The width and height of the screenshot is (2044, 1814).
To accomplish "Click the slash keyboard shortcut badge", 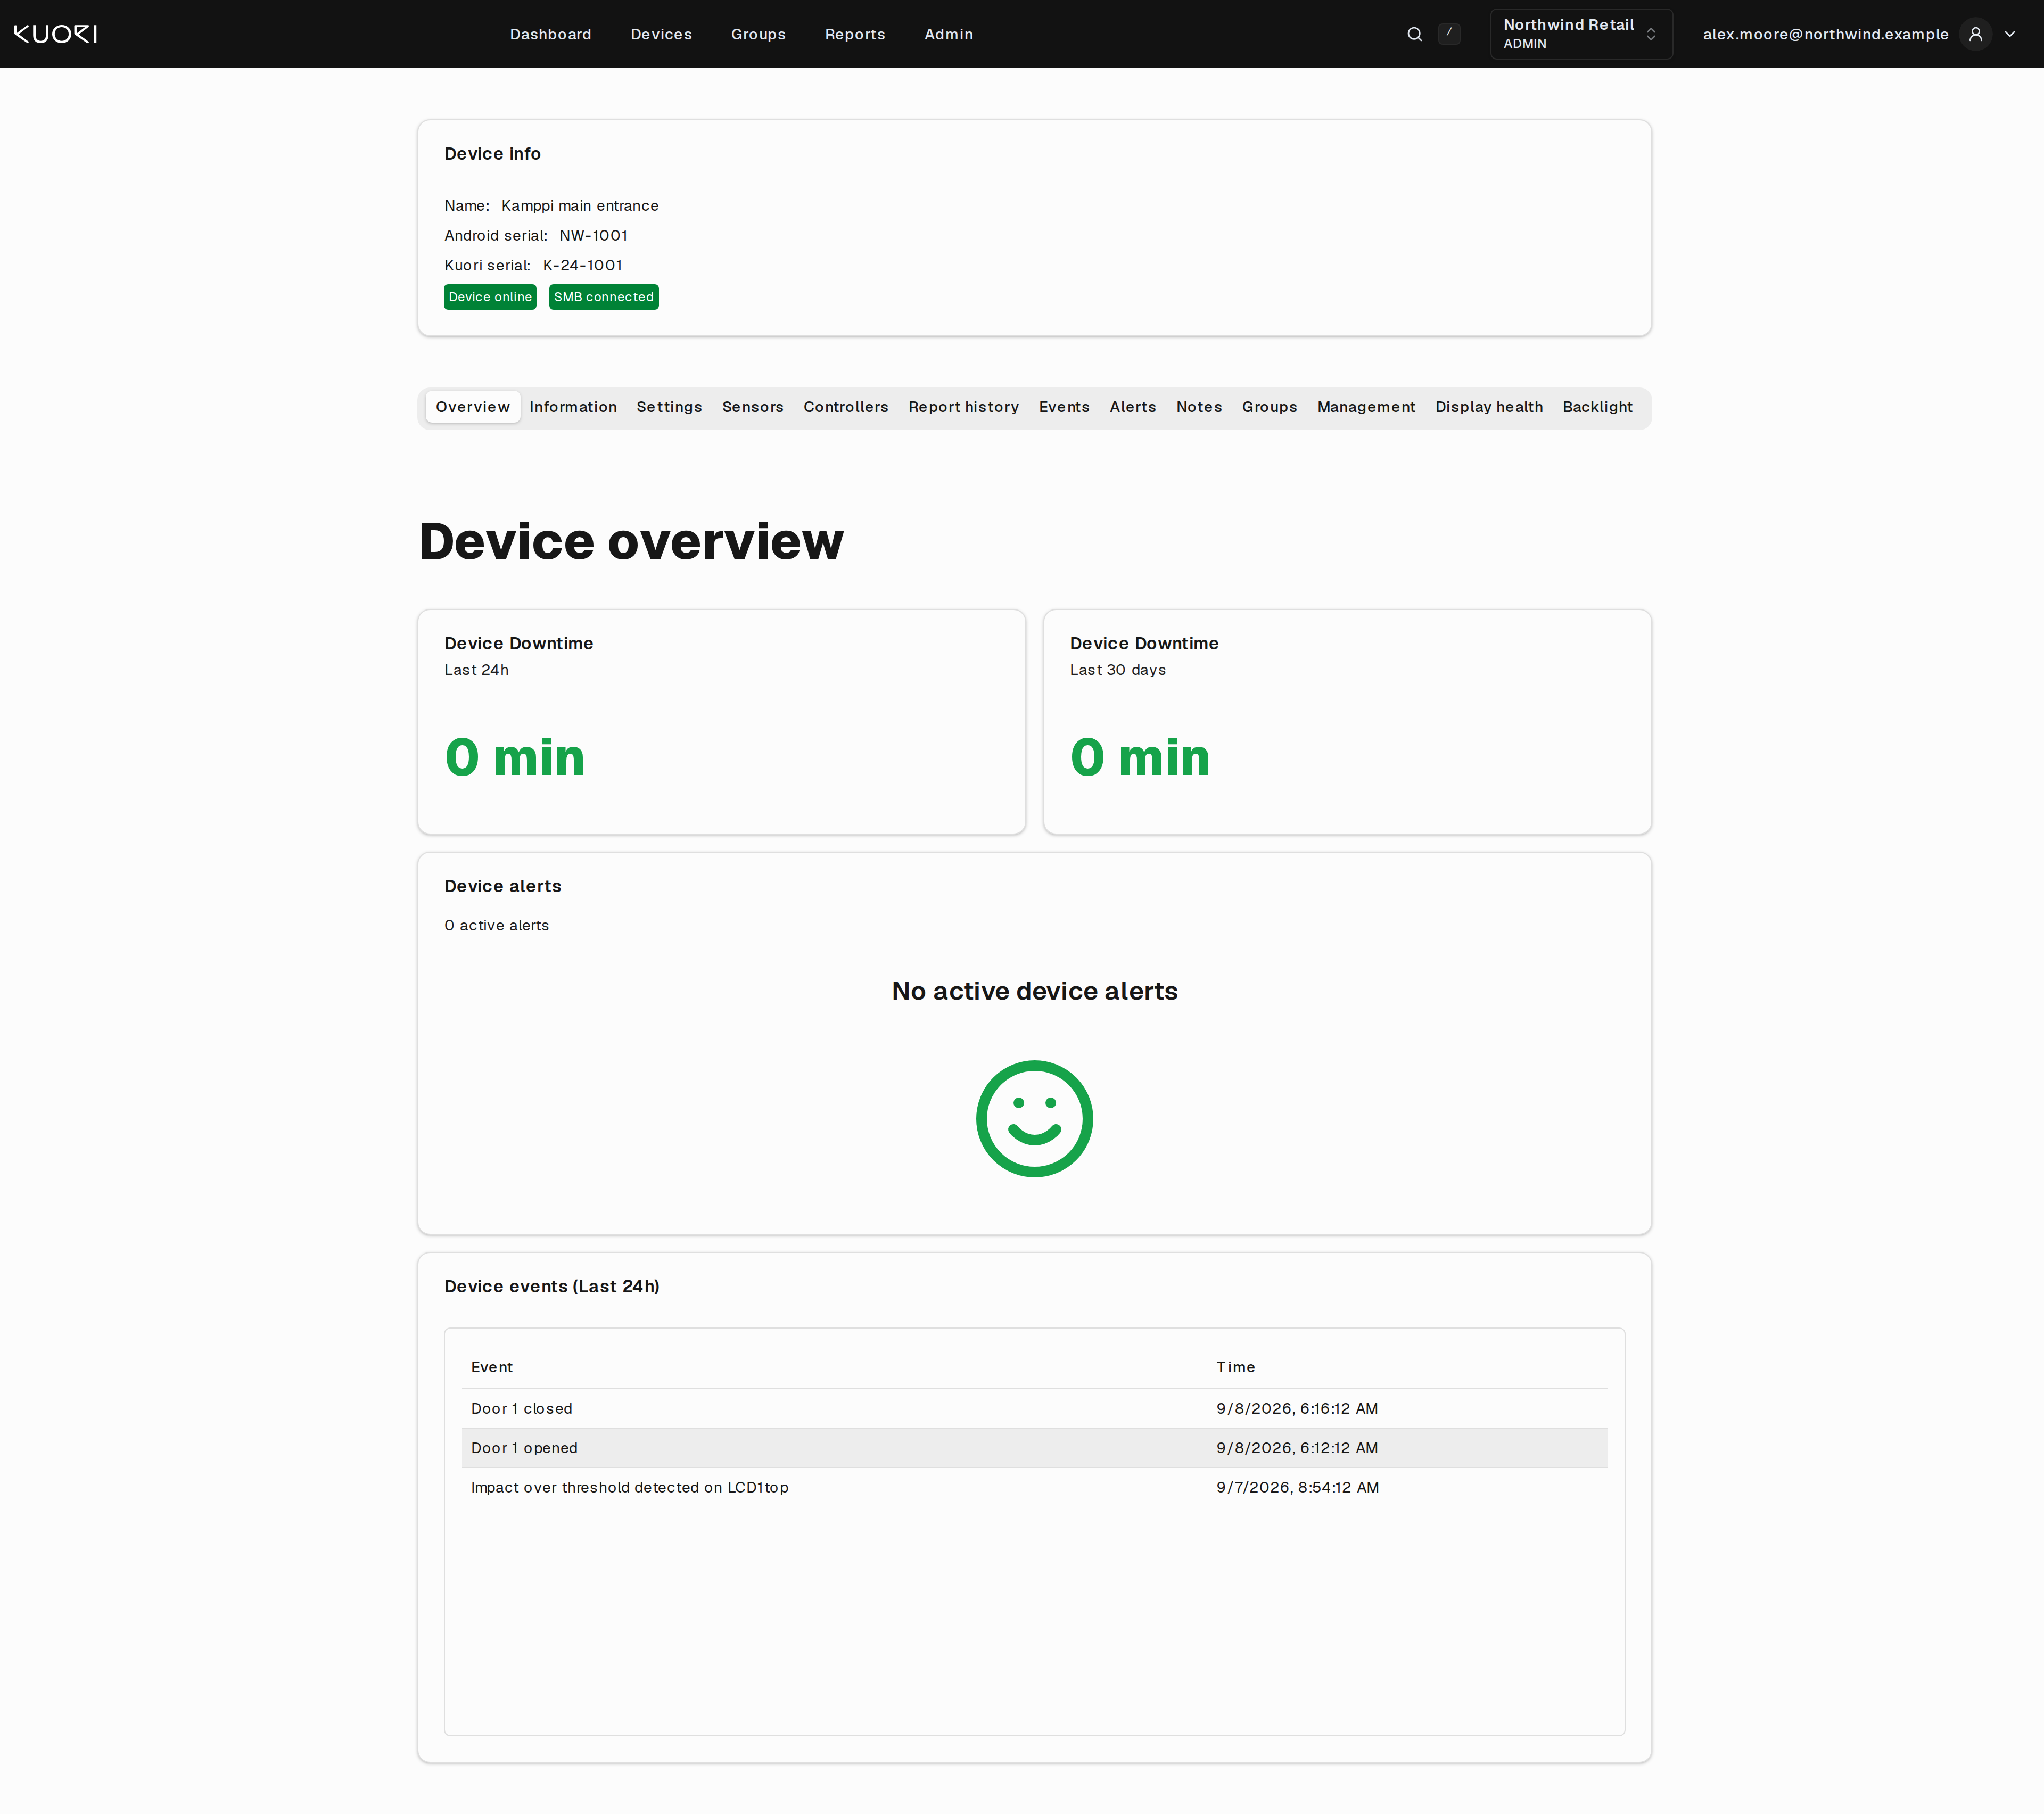I will 1449,34.
